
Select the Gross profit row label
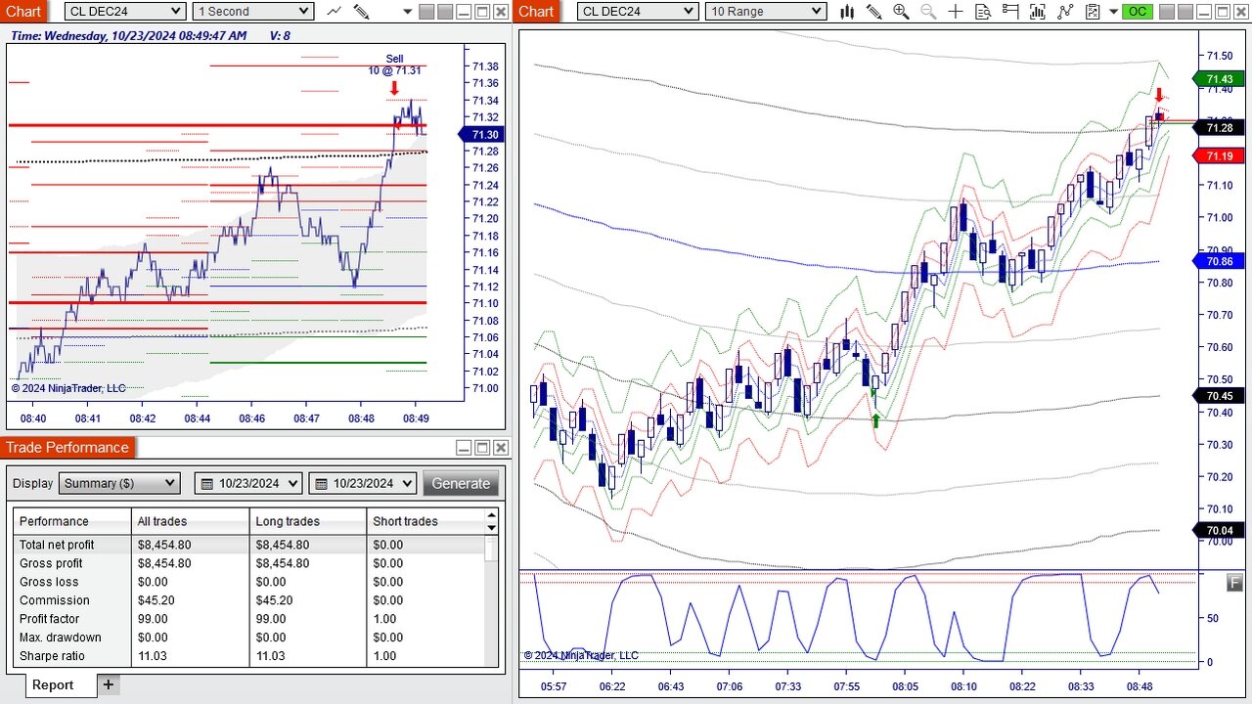(51, 563)
